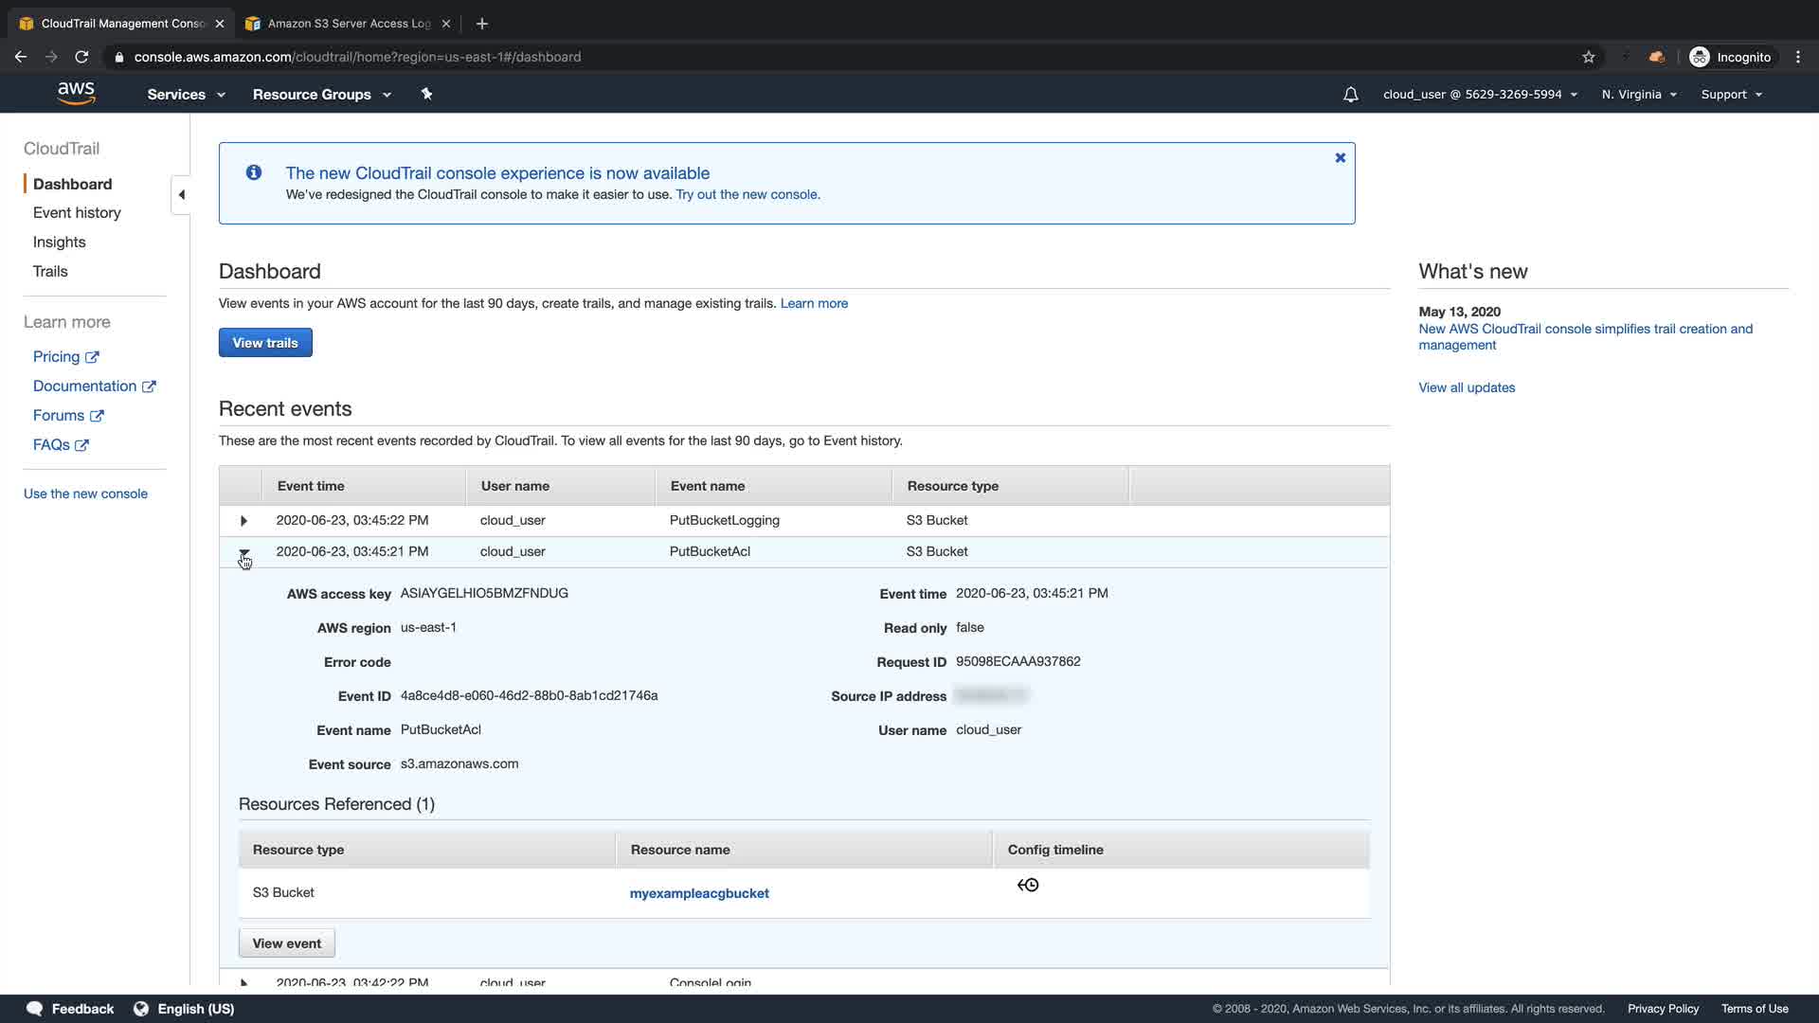Click the pin shortcuts icon in navbar

[x=426, y=94]
